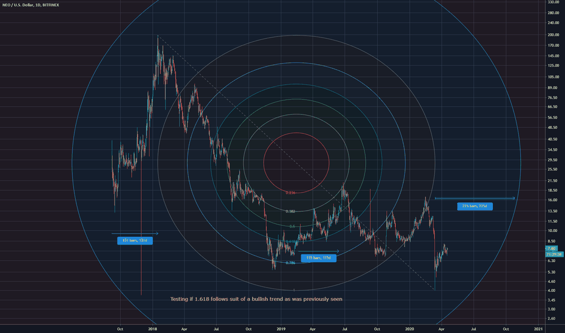The width and height of the screenshot is (565, 333).
Task: Click the bar countdown timer tag on the price axis
Action: pyautogui.click(x=555, y=254)
